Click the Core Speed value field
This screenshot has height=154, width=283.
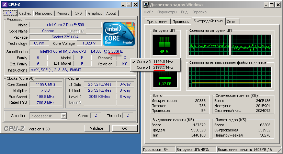pos(46,84)
